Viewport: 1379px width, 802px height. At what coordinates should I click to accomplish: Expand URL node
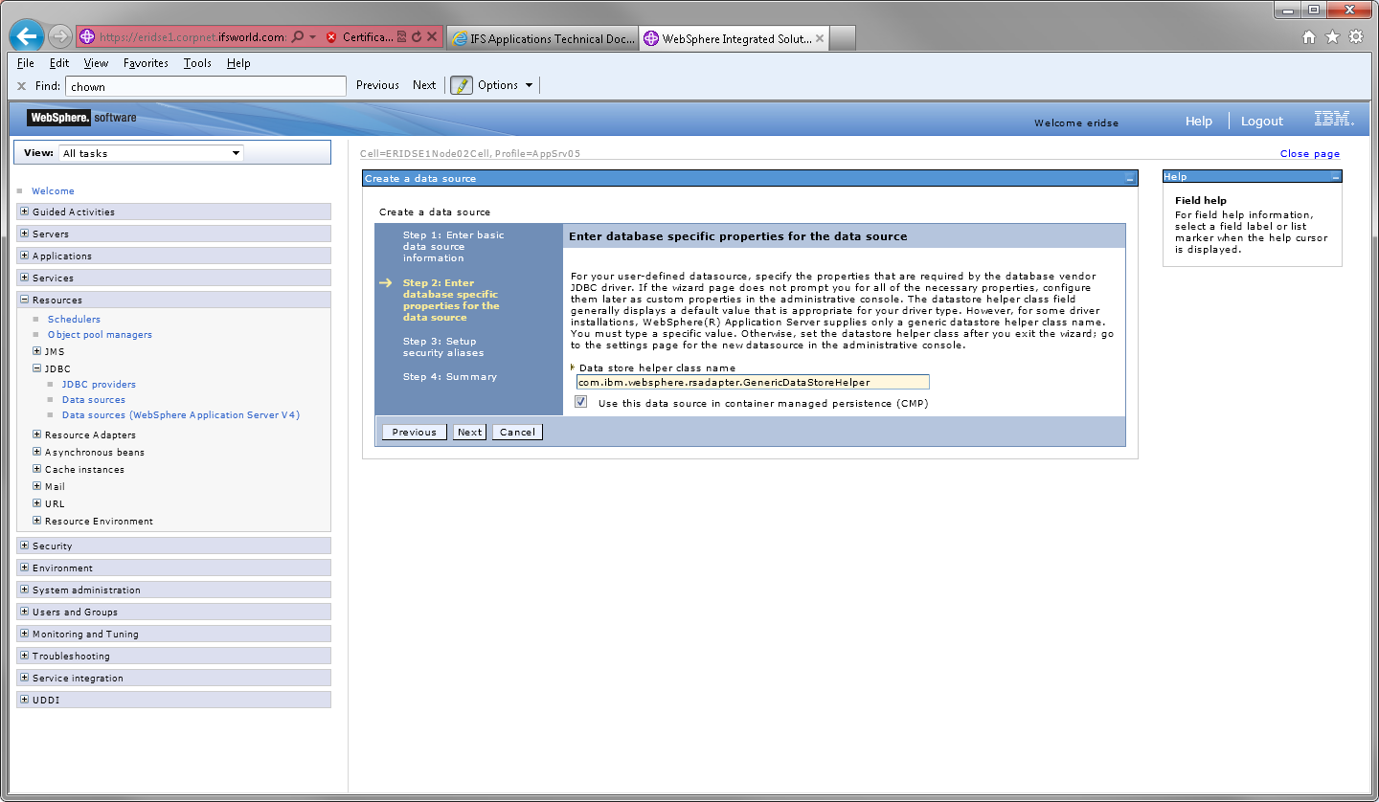36,503
